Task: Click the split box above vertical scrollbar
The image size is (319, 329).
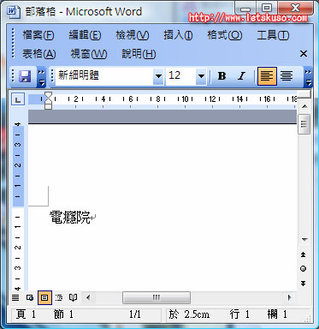Action: click(304, 95)
